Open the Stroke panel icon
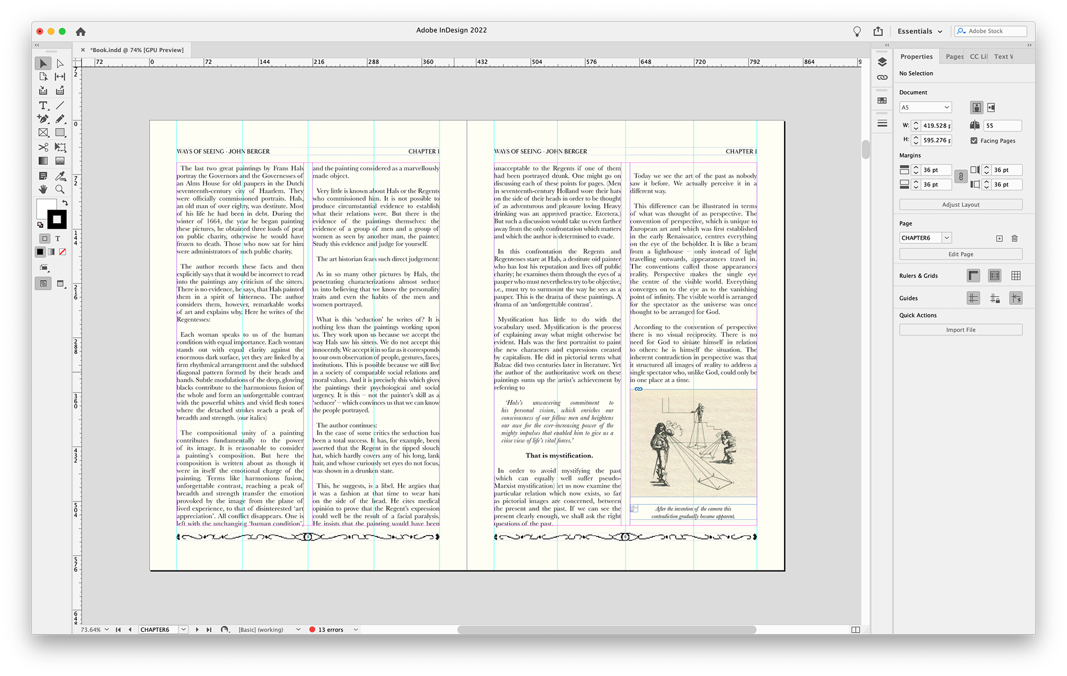The image size is (1067, 676). tap(882, 123)
